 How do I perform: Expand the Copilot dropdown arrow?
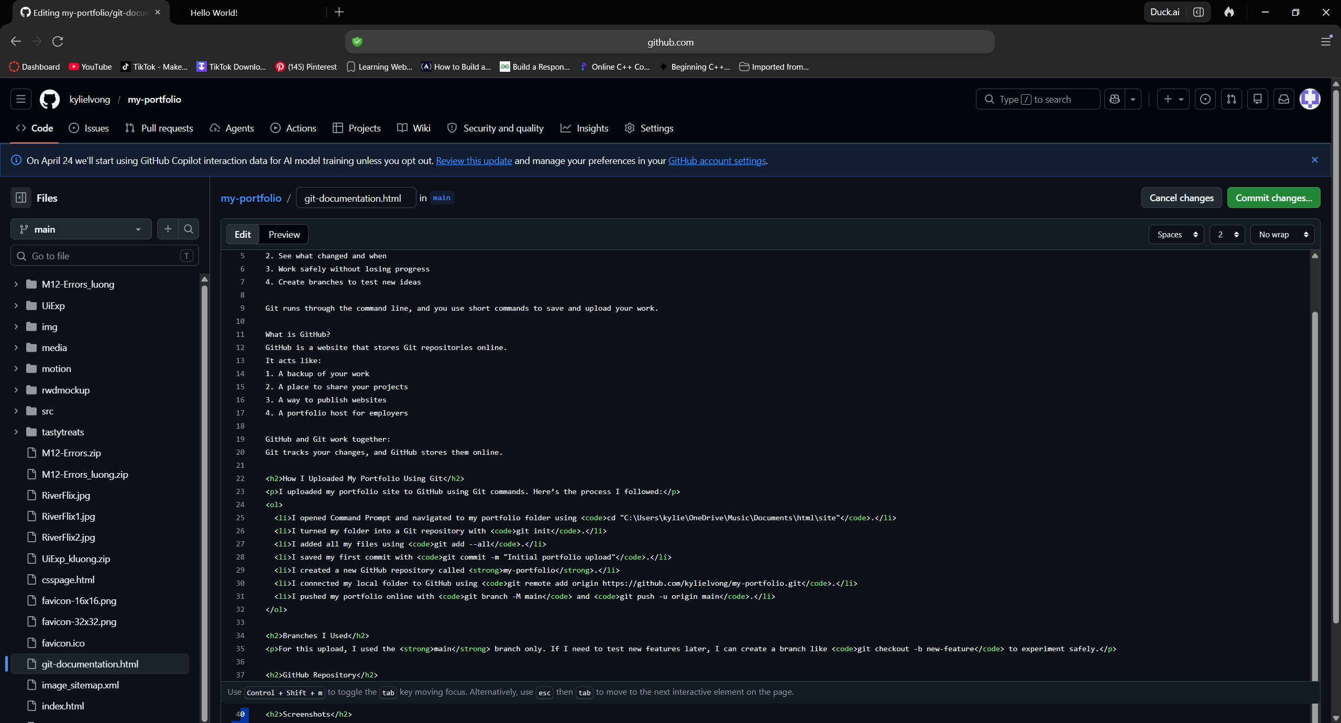pyautogui.click(x=1133, y=99)
